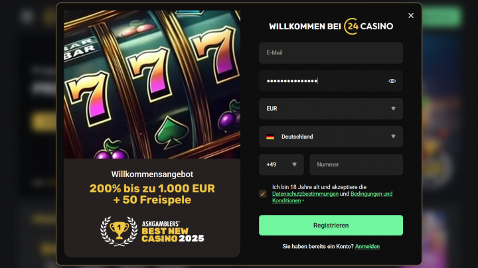This screenshot has height=268, width=478.
Task: Click the currency dropdown arrow
Action: [393, 109]
